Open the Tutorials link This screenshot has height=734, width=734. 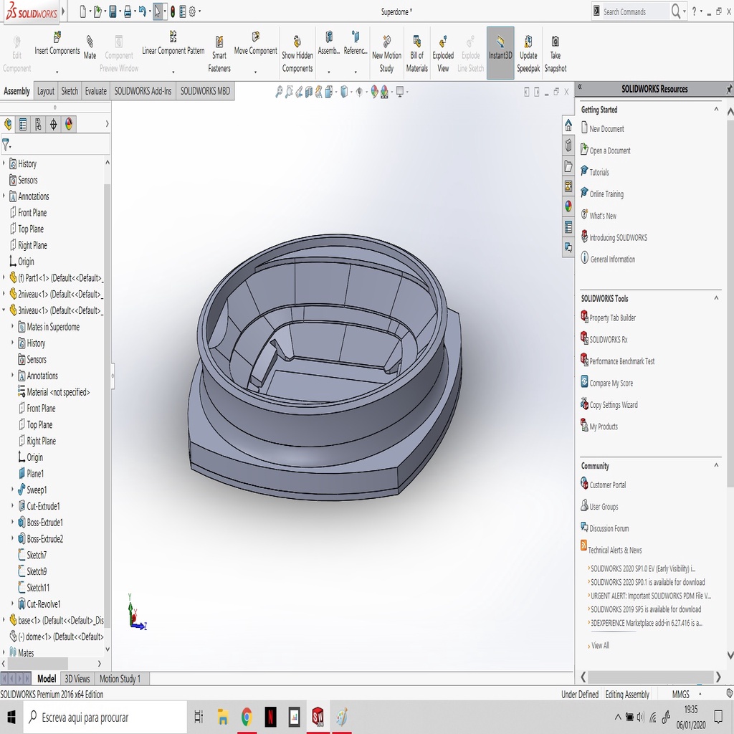[599, 173]
